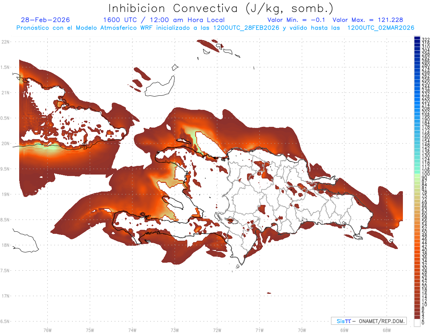Click the time text '1600 UTC / 12:00 am Hora Local'
The width and height of the screenshot is (434, 335).
(164, 20)
